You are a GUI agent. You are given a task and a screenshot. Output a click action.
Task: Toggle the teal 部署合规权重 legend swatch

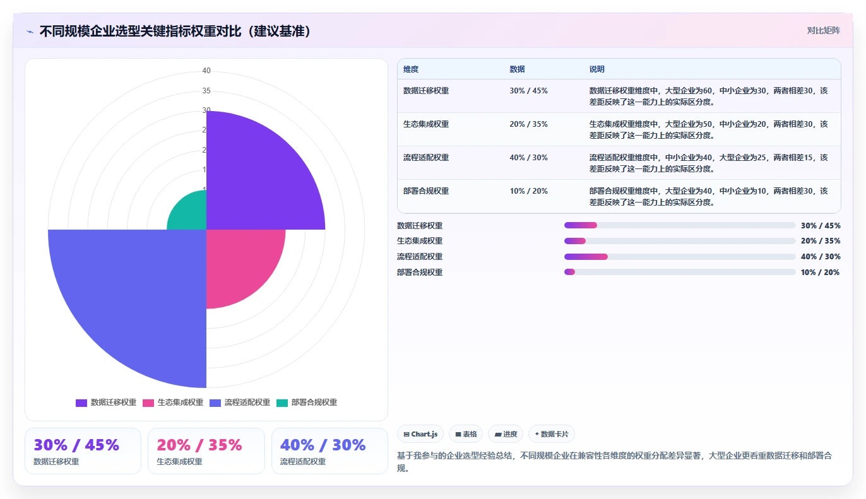[282, 402]
